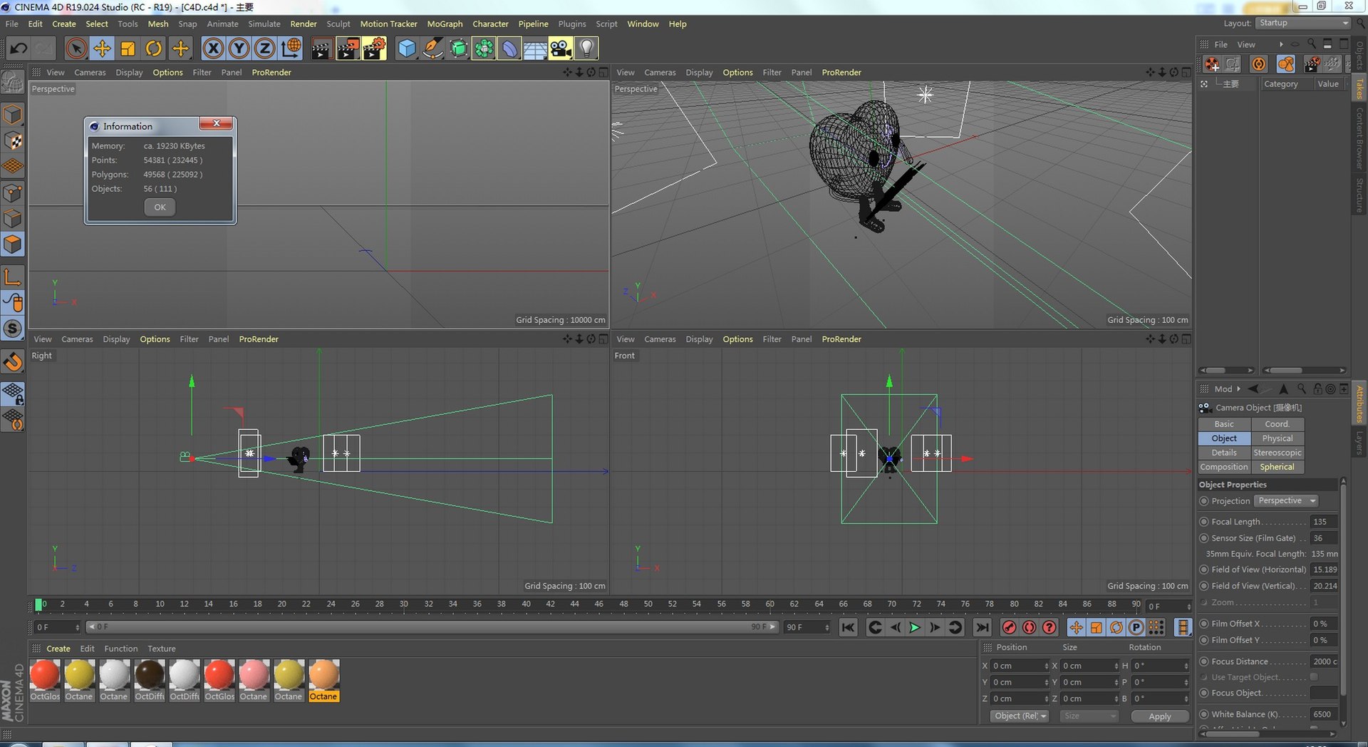This screenshot has width=1368, height=747.
Task: Toggle Z axis lock
Action: coord(264,48)
